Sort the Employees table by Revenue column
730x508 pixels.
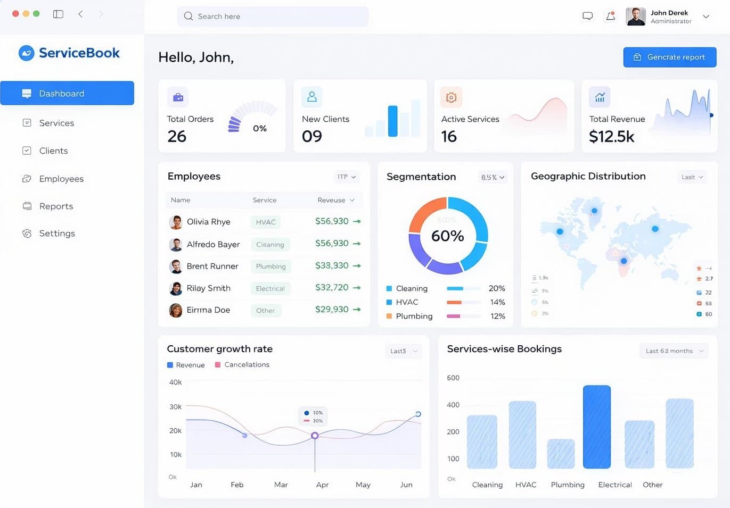click(x=336, y=200)
